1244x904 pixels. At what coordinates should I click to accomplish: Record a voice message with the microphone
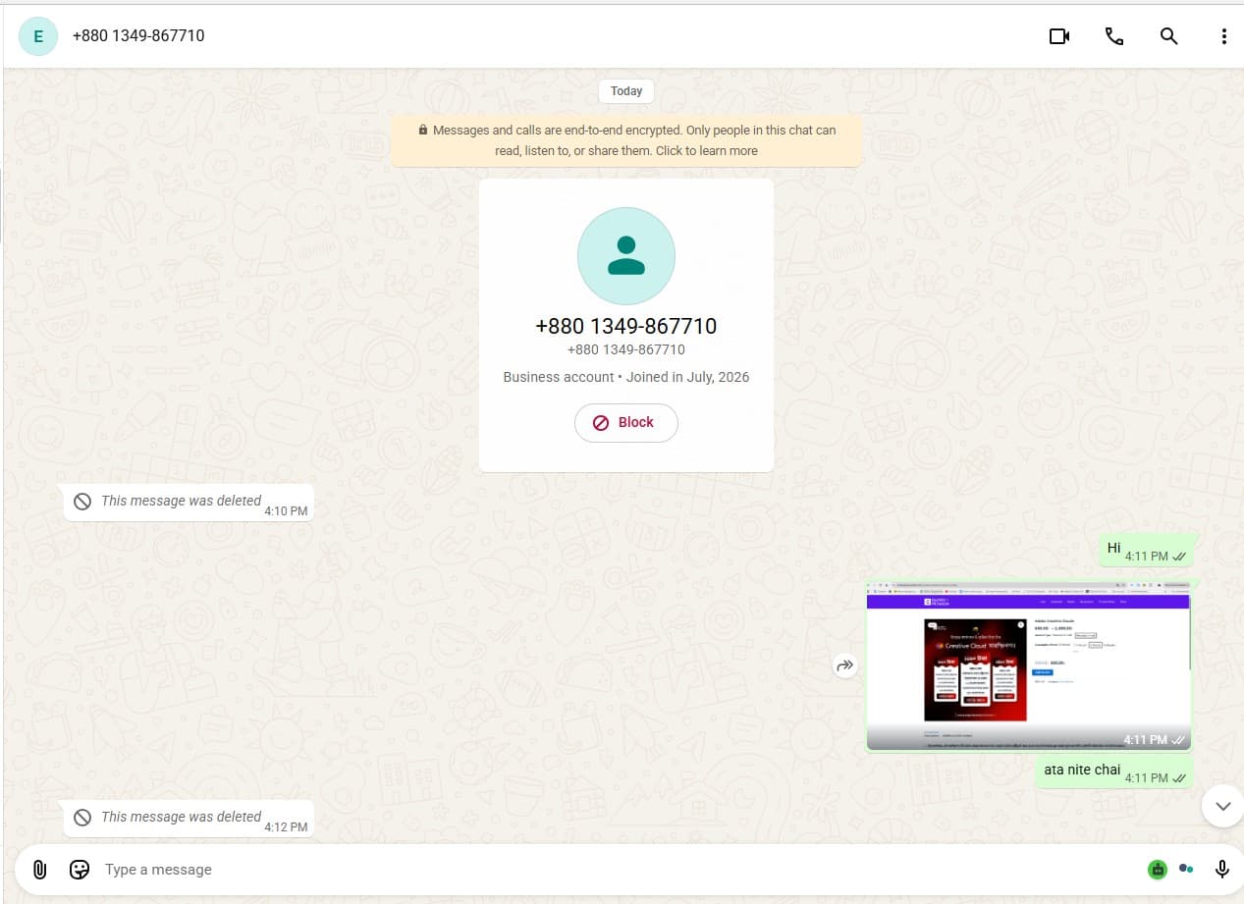1222,869
